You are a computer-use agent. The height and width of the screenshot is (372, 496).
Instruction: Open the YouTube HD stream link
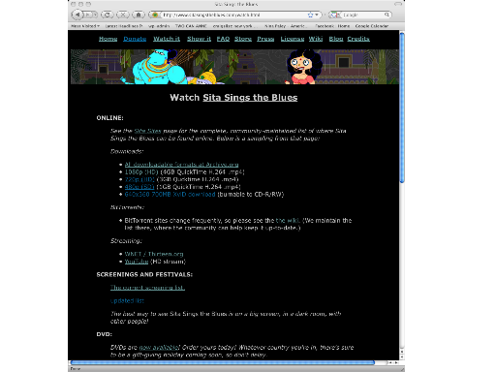click(x=137, y=262)
